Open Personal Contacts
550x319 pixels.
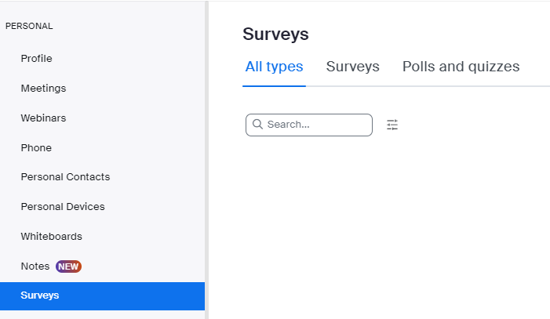[65, 177]
